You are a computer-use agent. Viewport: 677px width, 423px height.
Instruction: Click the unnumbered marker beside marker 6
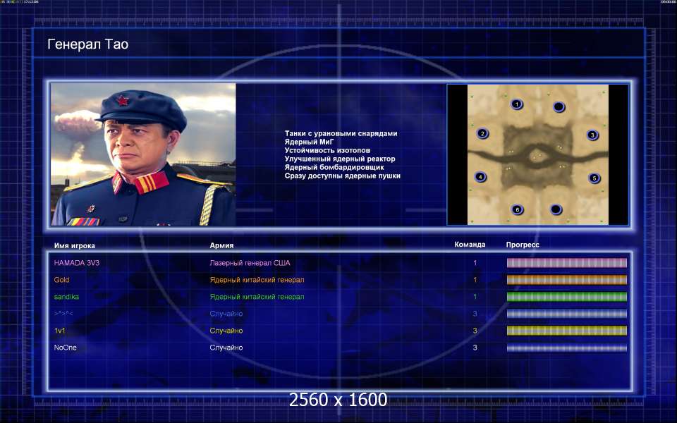click(556, 210)
